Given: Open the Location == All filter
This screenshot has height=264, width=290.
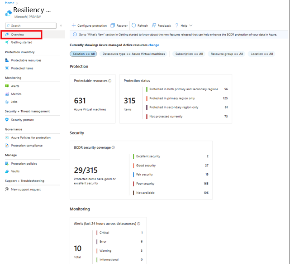Looking at the screenshot, I should (261, 54).
